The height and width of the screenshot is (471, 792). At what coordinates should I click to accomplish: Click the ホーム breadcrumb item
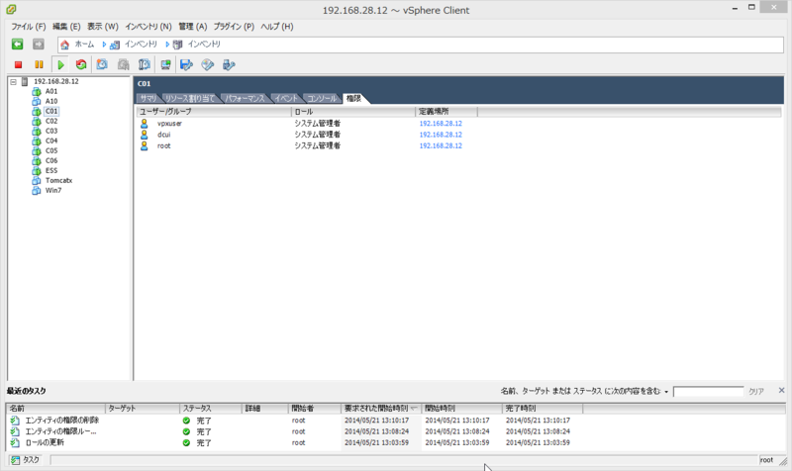click(x=84, y=45)
